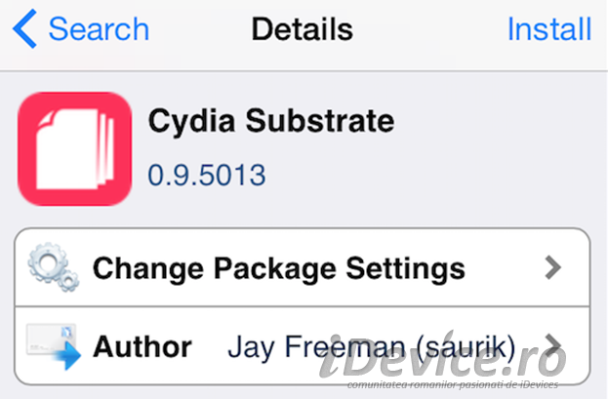Tap the red Cydia Substrate package icon
The height and width of the screenshot is (399, 608).
(75, 149)
